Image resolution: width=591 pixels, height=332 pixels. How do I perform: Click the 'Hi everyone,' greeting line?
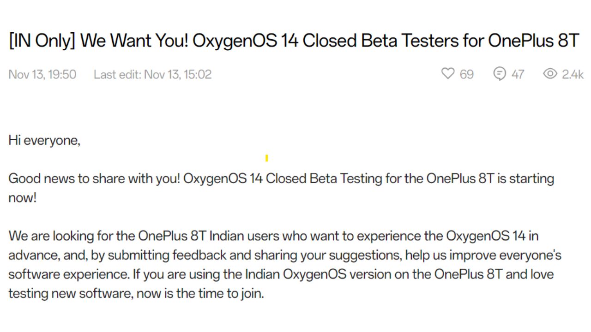[44, 141]
